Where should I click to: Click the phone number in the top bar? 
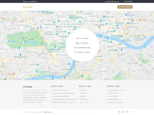[128, 2]
